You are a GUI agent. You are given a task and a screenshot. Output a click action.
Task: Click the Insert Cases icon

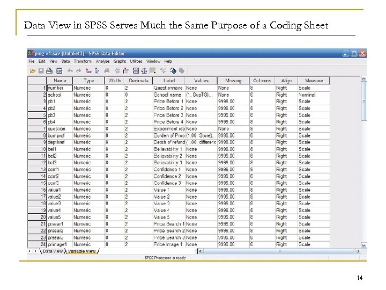click(117, 71)
